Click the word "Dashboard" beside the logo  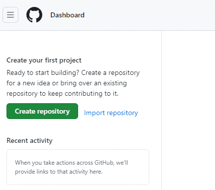pos(67,15)
